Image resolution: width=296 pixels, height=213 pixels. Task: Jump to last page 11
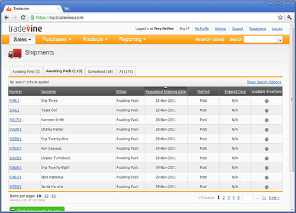pos(264,198)
